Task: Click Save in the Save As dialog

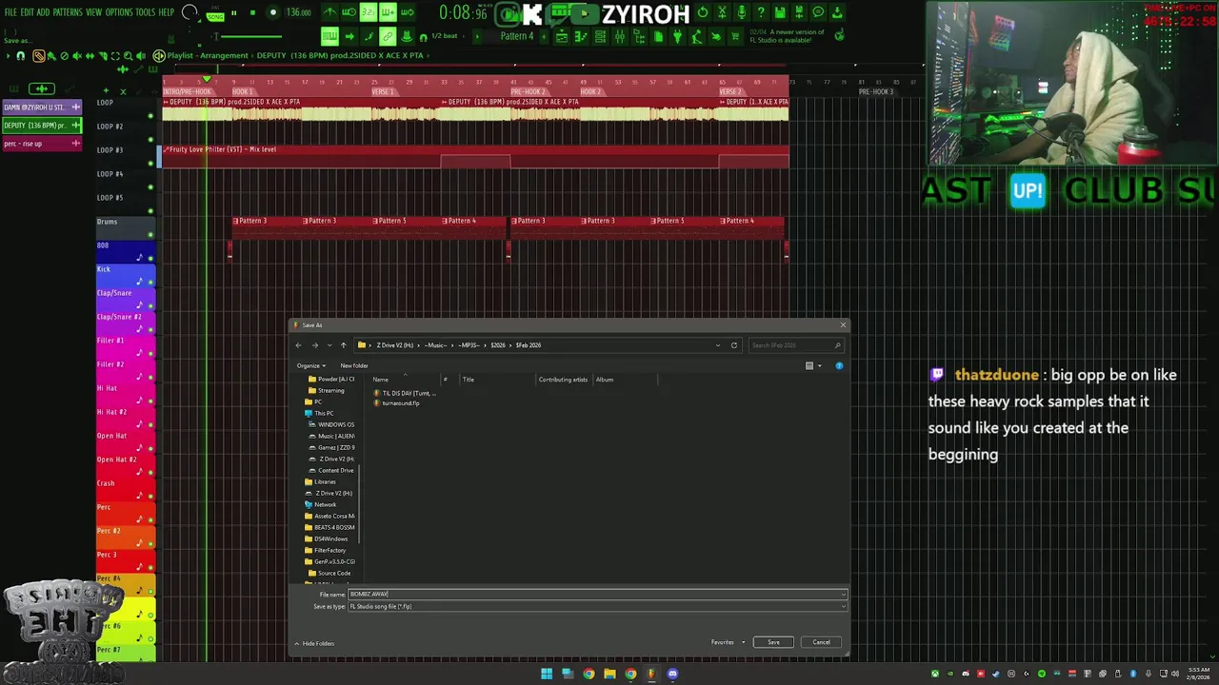Action: pos(773,642)
